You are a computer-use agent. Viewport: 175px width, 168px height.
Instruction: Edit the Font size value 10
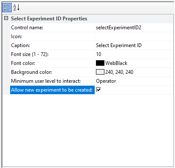click(x=134, y=54)
